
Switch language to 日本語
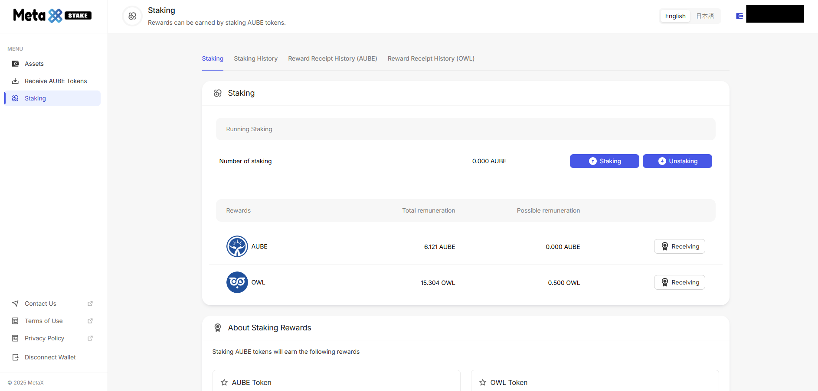(705, 16)
